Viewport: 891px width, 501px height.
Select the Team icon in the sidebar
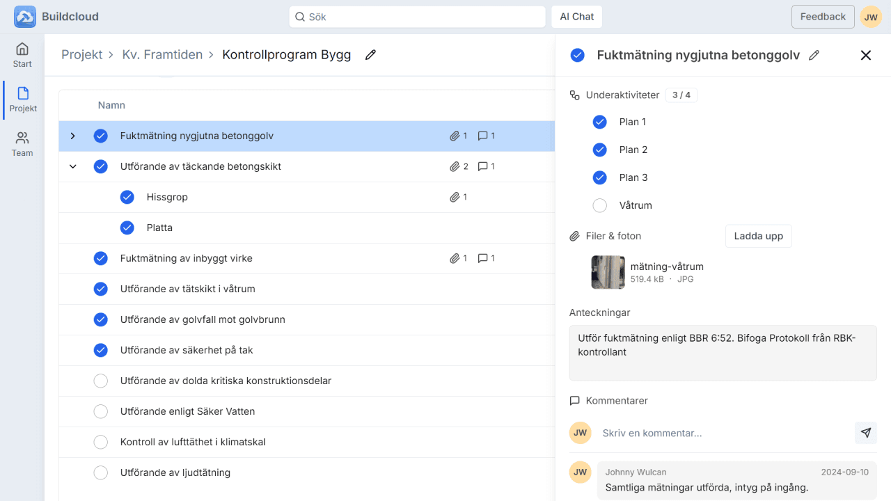click(22, 143)
